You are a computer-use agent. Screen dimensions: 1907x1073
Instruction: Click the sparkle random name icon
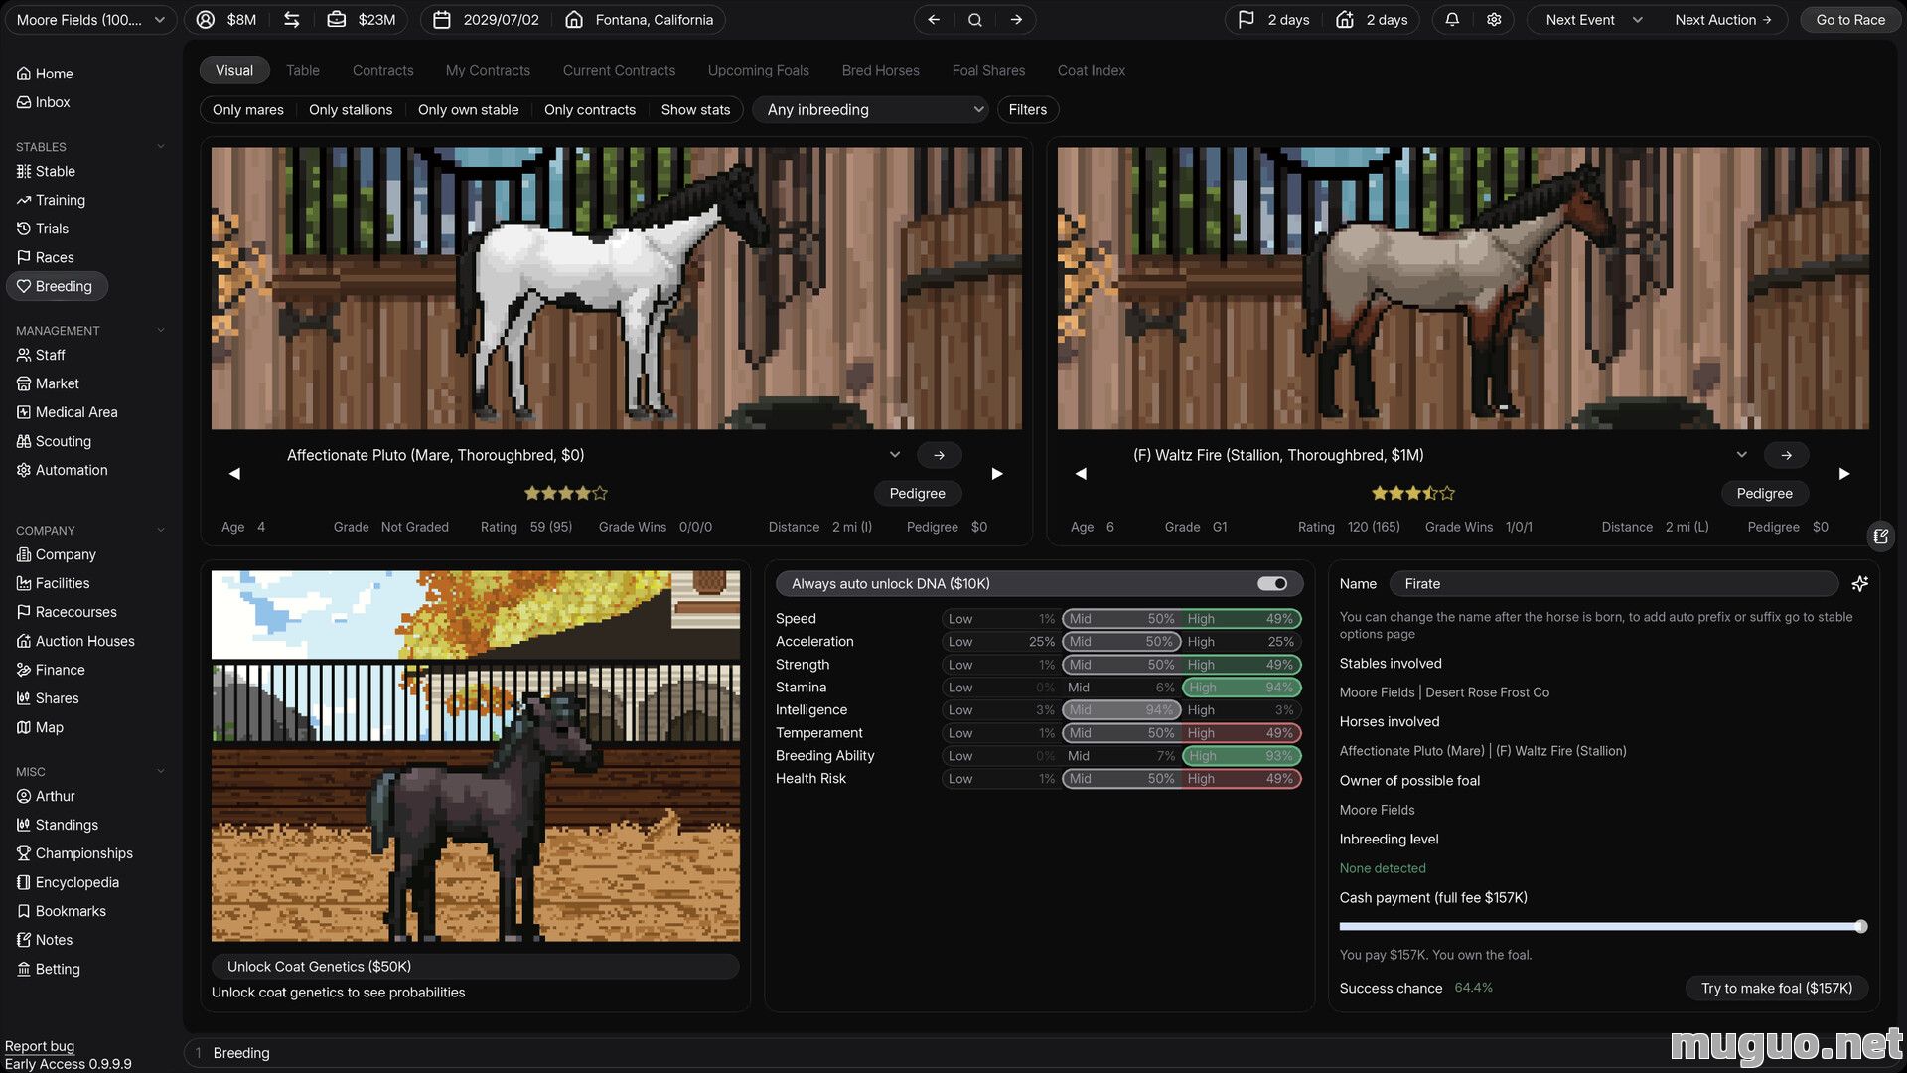(x=1859, y=584)
